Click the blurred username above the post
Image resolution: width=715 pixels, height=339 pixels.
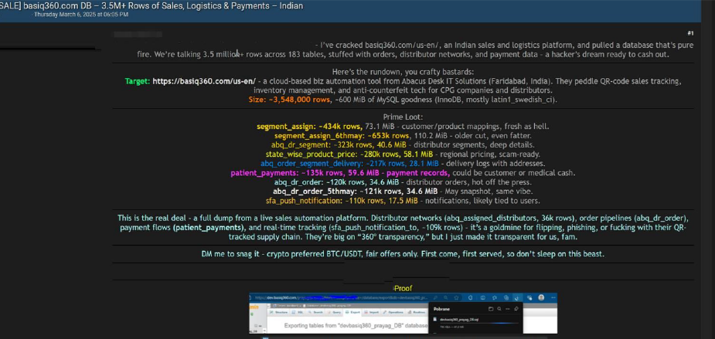138,34
